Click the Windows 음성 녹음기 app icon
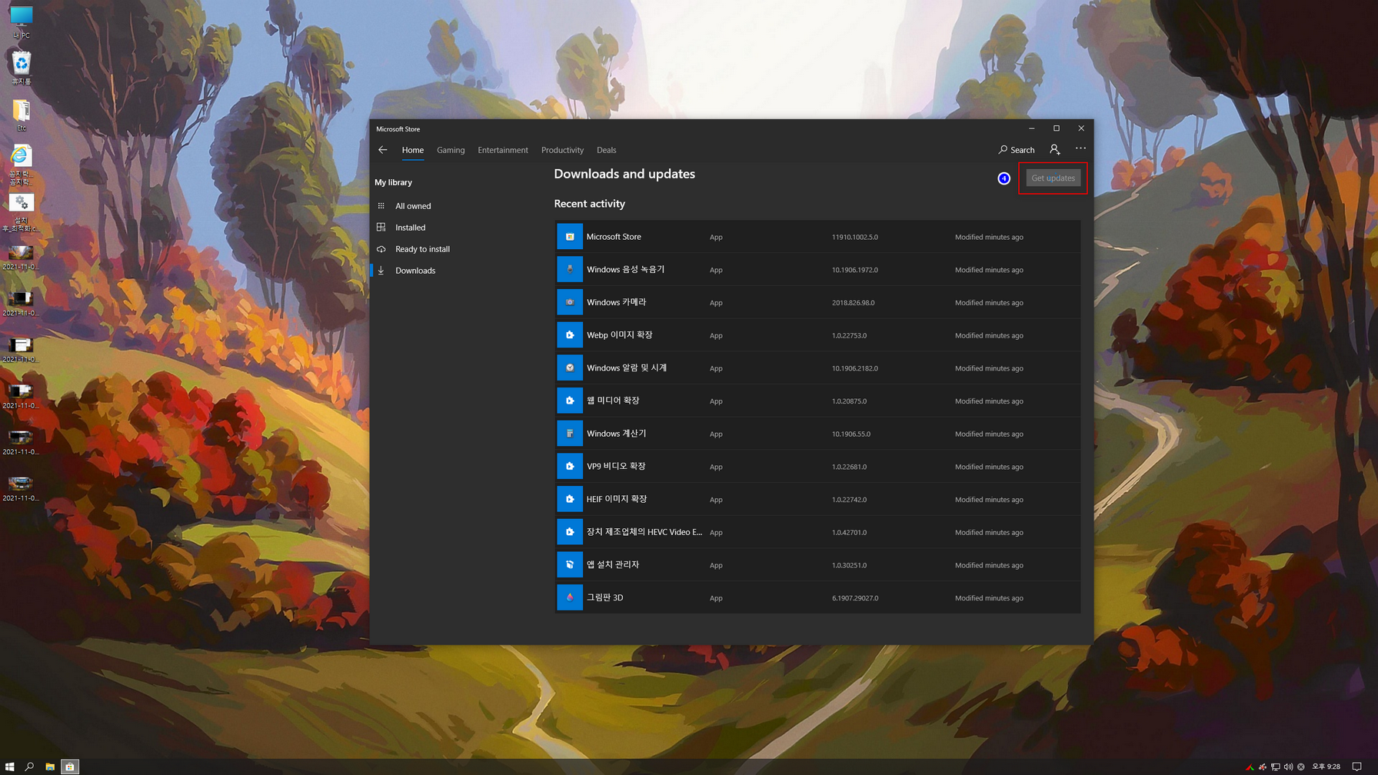 pos(570,270)
